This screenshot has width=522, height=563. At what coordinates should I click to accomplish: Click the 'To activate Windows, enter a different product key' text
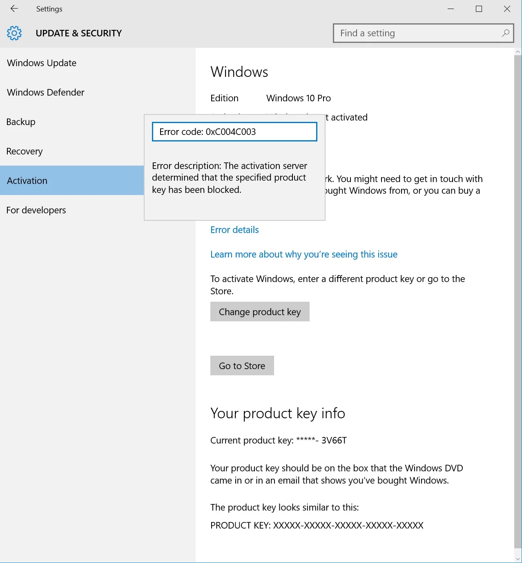click(x=338, y=285)
